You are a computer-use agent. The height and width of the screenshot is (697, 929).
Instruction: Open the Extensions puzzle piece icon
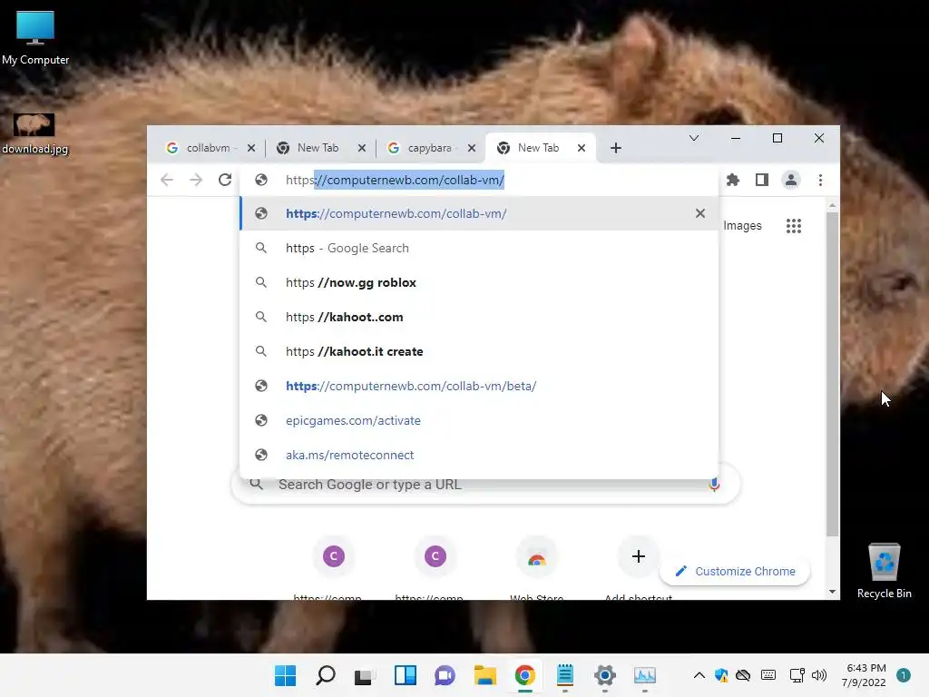tap(733, 180)
